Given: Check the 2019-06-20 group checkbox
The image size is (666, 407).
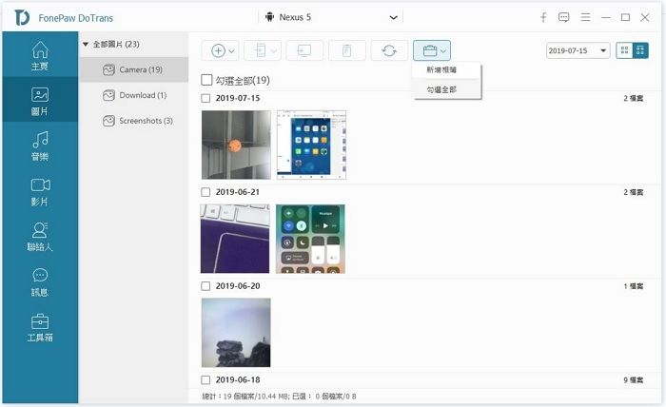Looking at the screenshot, I should [206, 286].
